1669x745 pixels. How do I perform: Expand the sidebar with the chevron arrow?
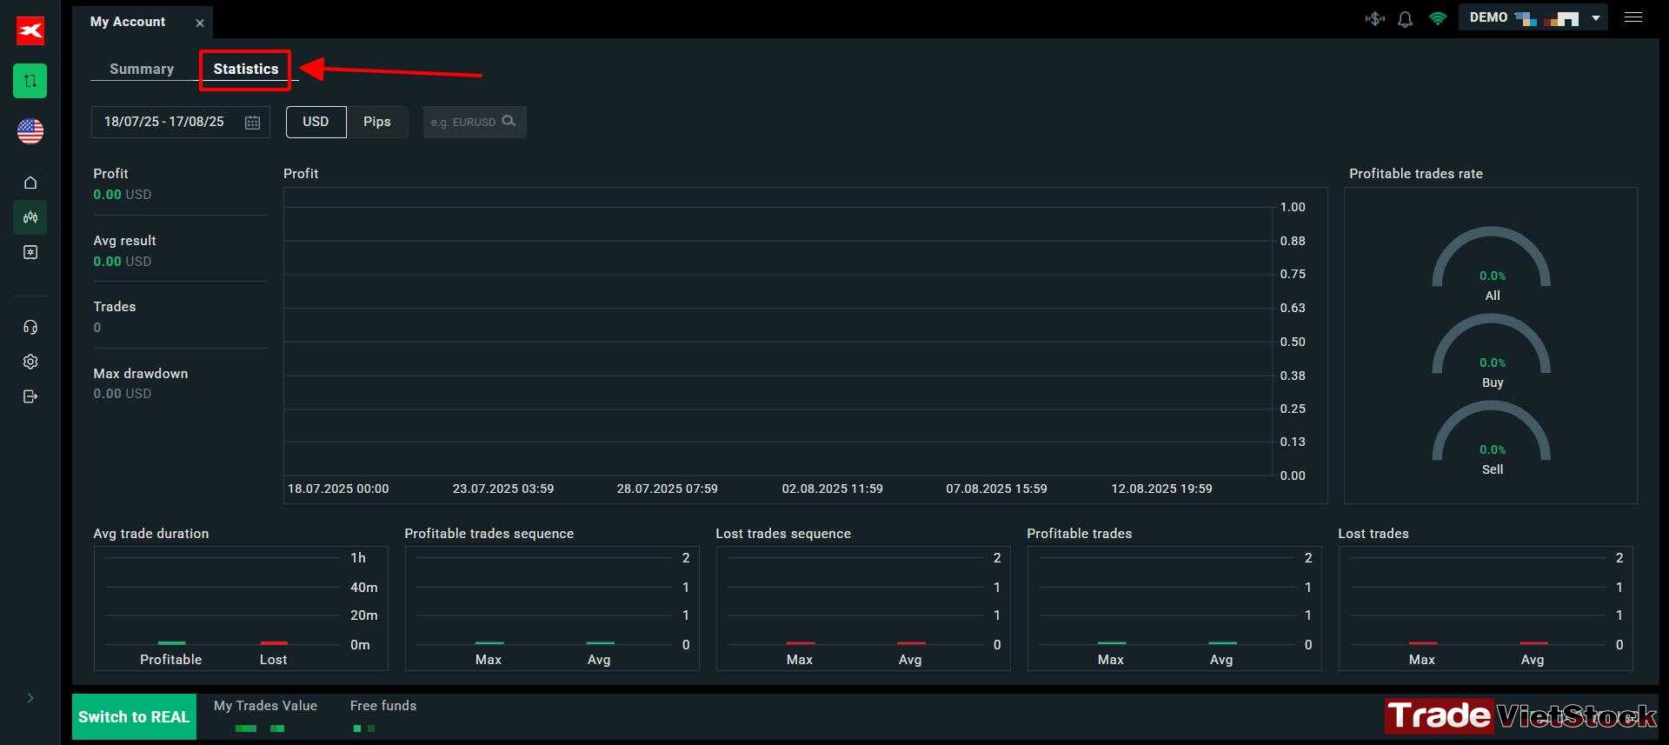pos(30,698)
